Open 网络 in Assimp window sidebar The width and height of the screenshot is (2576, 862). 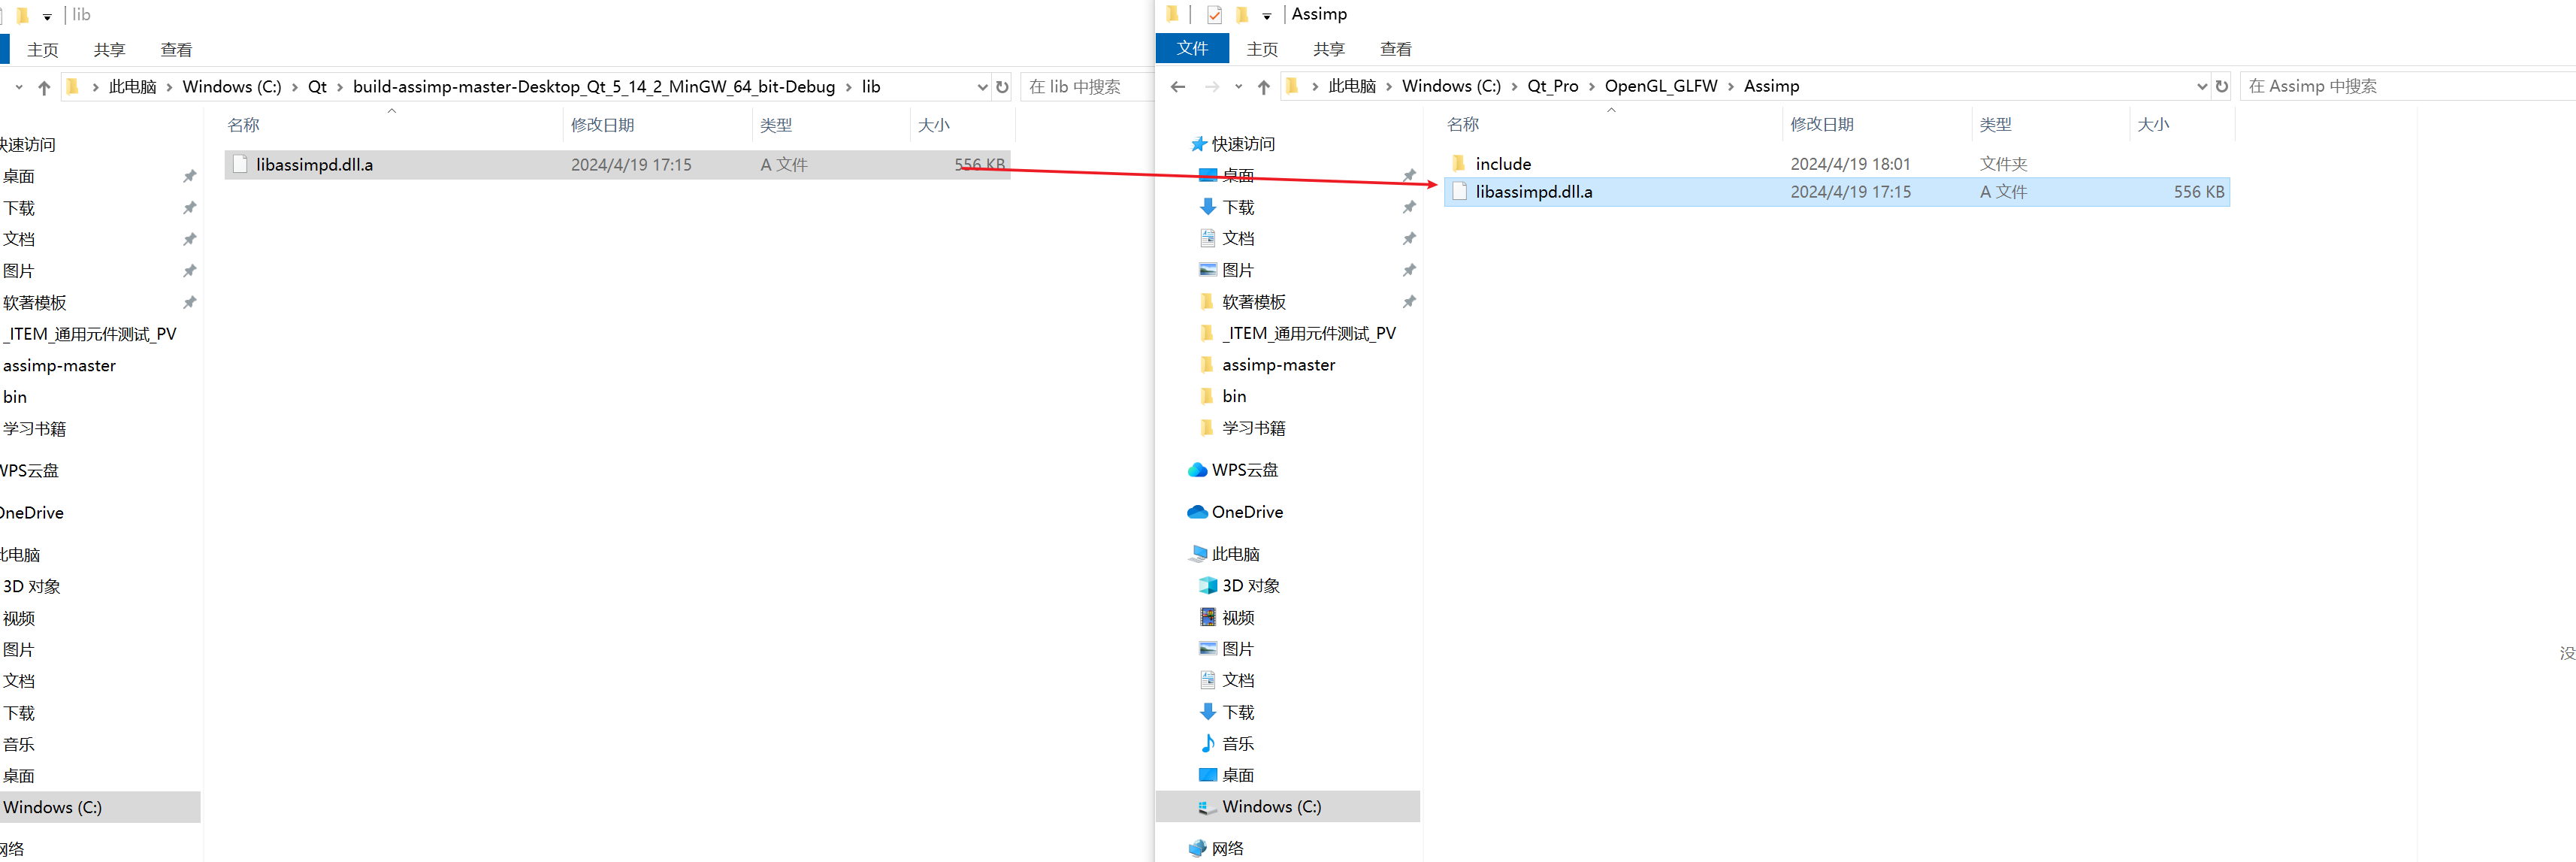(x=1227, y=849)
